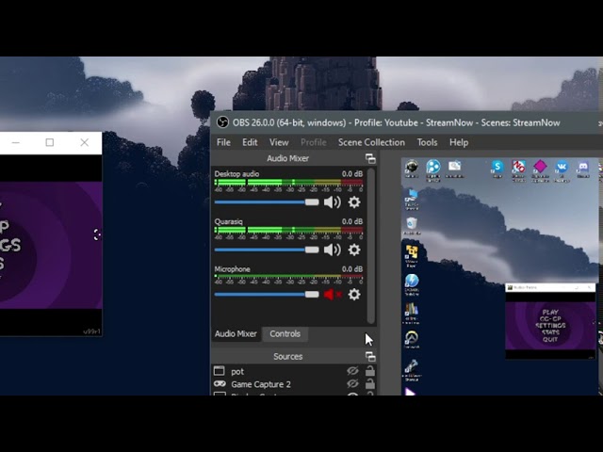The image size is (603, 452).
Task: Open the Tools menu in OBS
Action: click(427, 142)
